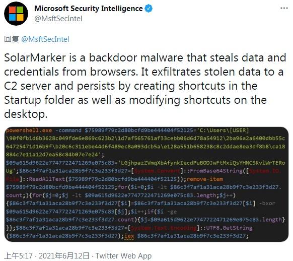The image size is (293, 261).
Task: Click the blue verified badge
Action: (149, 9)
